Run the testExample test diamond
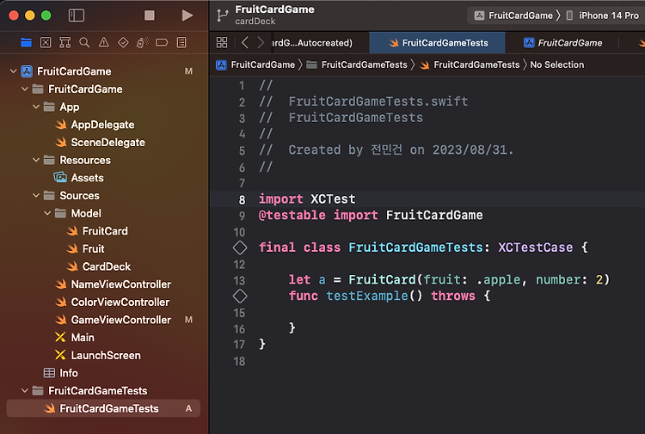The width and height of the screenshot is (645, 434). (240, 296)
